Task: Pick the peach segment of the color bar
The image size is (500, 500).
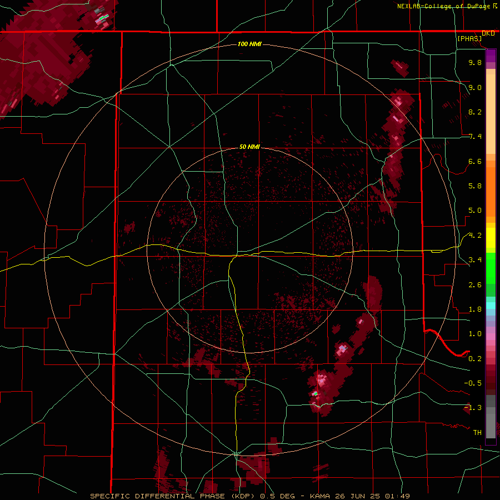Action: pyautogui.click(x=491, y=112)
